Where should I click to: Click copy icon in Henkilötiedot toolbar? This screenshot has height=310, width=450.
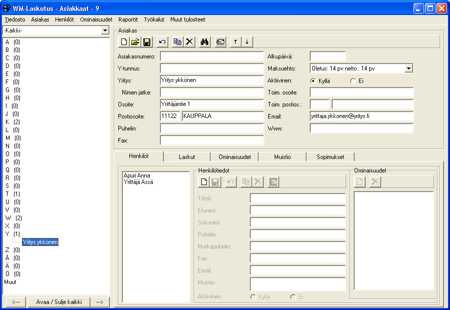[246, 182]
